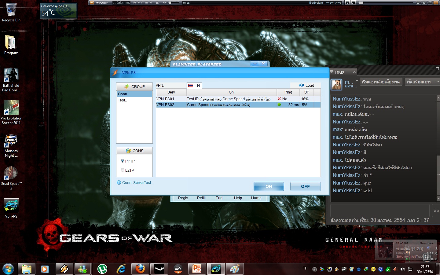Click the volume speaker tray icon
Viewport: 440px width, 275px height.
point(402,269)
